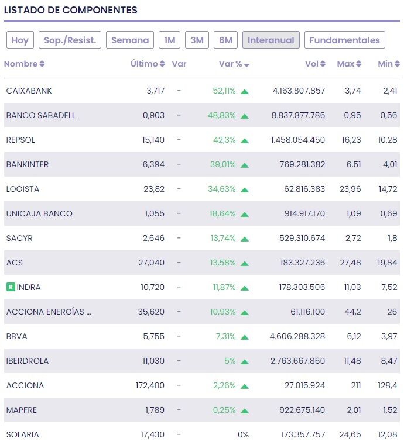The height and width of the screenshot is (445, 404).
Task: Sort by Último column sort arrows
Action: [x=162, y=64]
